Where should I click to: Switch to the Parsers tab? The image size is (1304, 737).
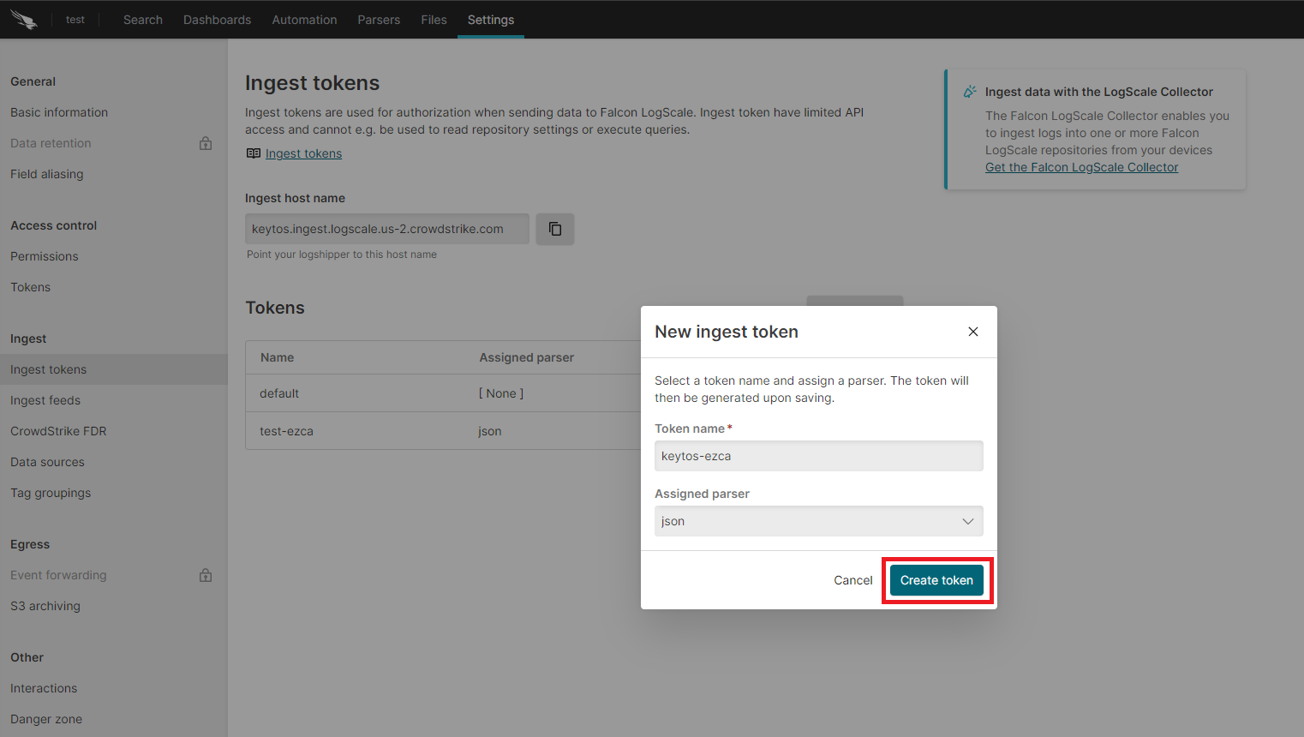tap(379, 20)
